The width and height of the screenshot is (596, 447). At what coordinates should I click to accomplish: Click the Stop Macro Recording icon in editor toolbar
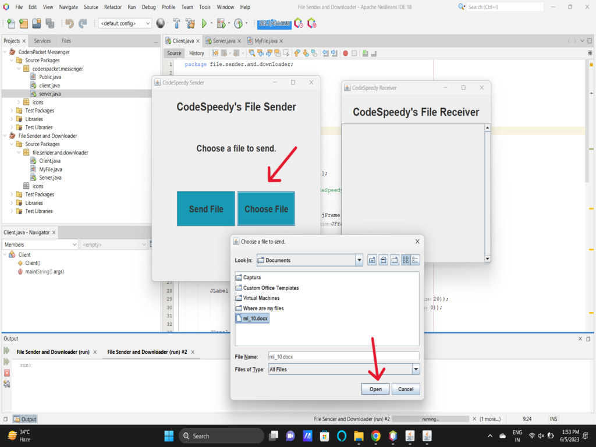pos(354,53)
